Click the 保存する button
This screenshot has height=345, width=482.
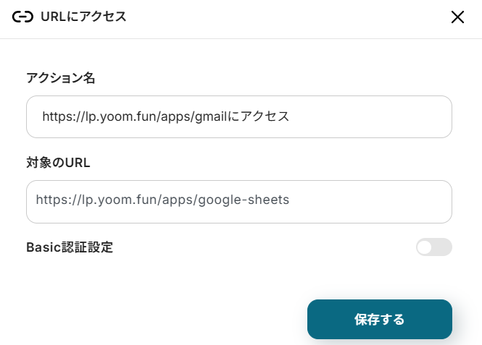point(379,319)
